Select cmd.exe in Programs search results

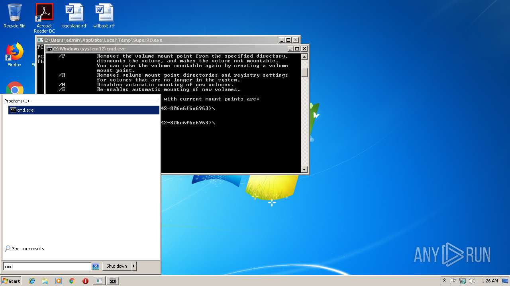84,110
